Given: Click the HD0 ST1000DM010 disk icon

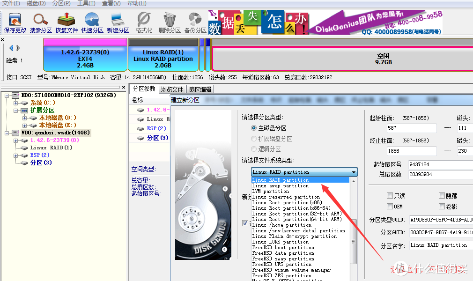Looking at the screenshot, I should [x=15, y=95].
